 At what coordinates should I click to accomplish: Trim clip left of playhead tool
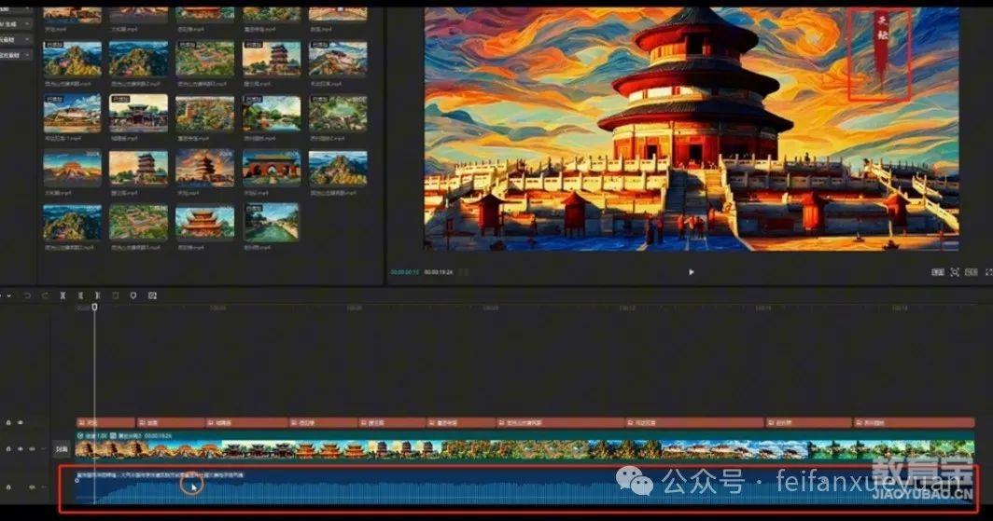click(80, 295)
